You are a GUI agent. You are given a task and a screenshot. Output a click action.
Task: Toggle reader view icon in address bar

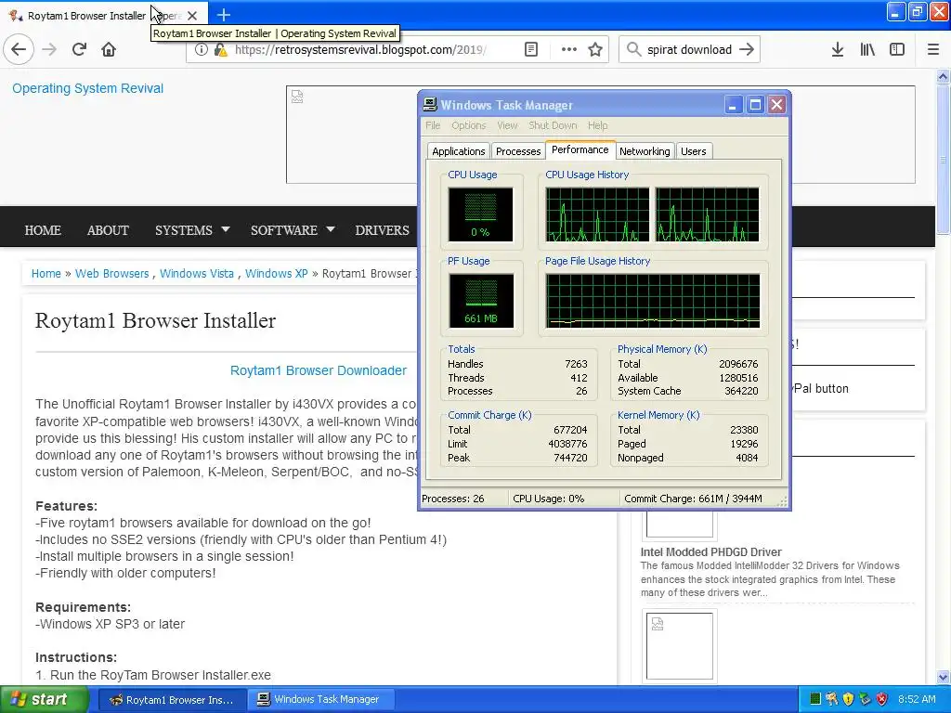530,50
